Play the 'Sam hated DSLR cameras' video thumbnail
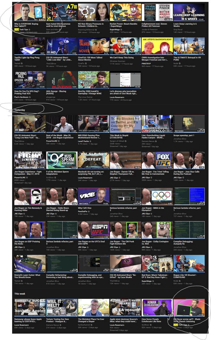 click(62, 12)
